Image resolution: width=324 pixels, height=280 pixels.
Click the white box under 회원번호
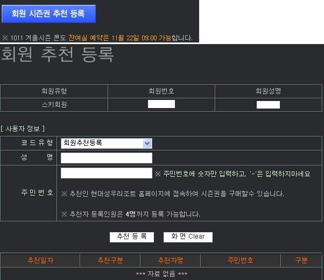click(161, 104)
